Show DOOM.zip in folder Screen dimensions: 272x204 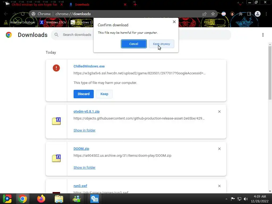(x=84, y=167)
